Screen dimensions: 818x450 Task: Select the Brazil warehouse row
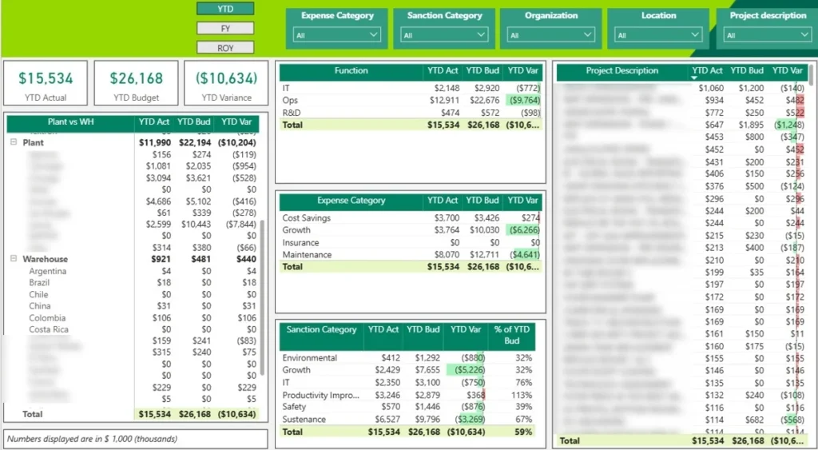133,282
